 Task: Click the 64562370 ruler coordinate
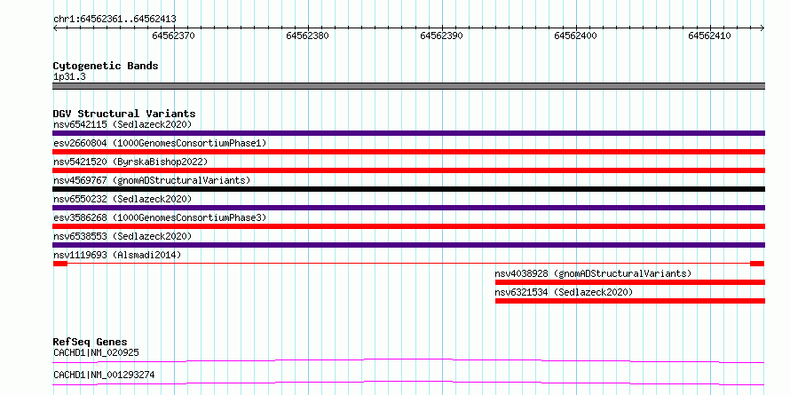[x=173, y=36]
